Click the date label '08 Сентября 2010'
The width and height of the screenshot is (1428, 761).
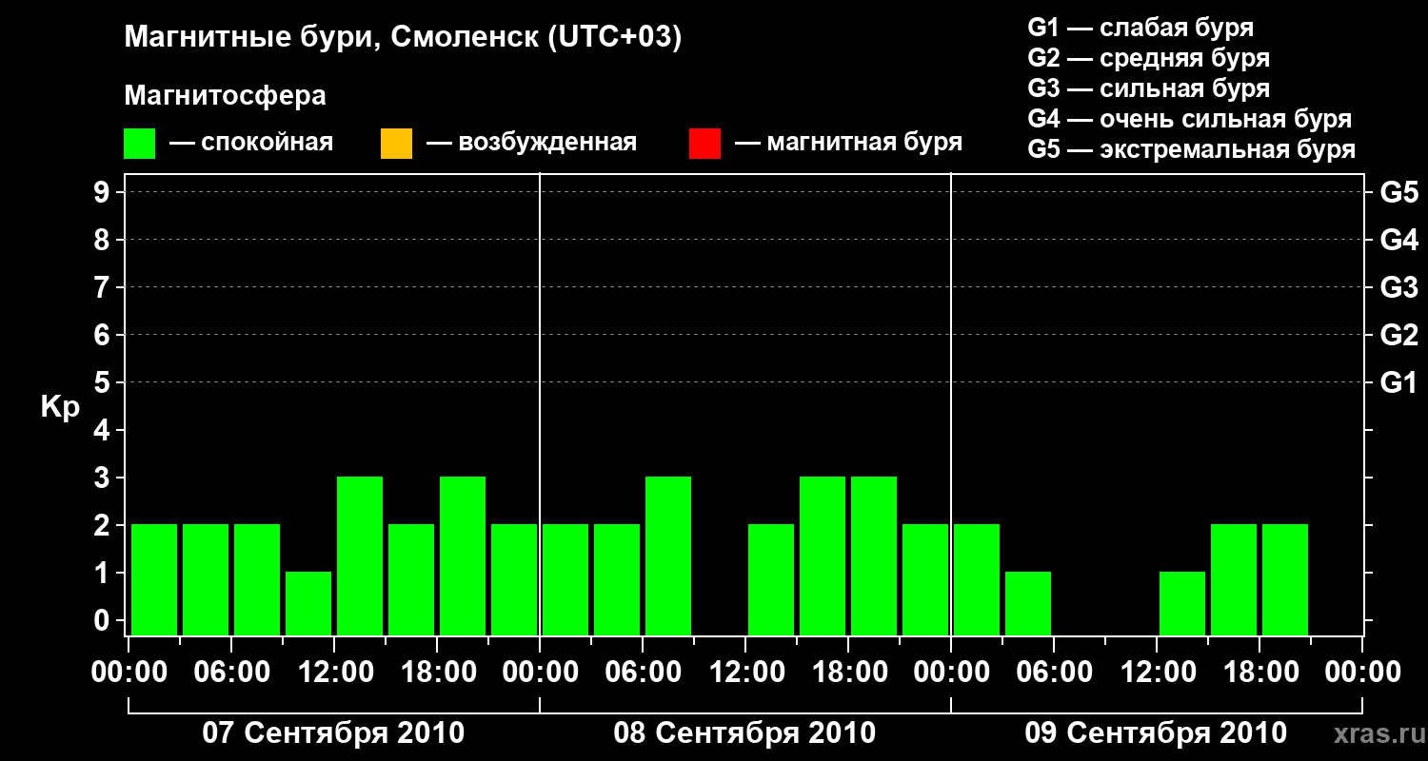point(744,733)
